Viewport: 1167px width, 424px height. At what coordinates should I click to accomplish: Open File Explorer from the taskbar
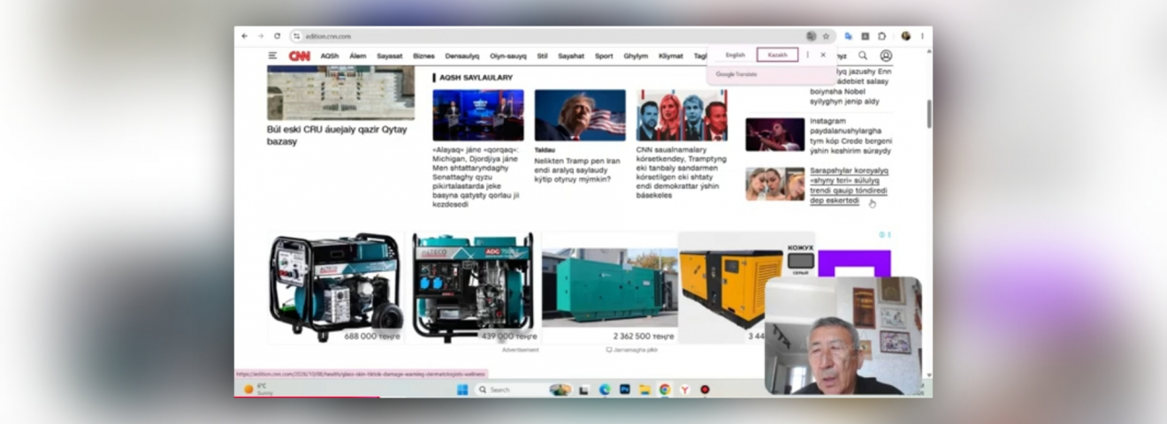[x=645, y=389]
